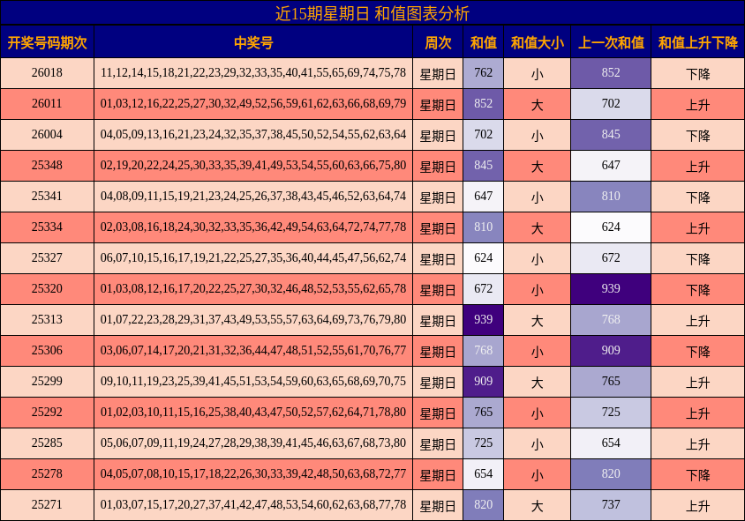Screen dimensions: 745x521
Task: Click the highlighted 和值 value 852
Action: point(483,104)
